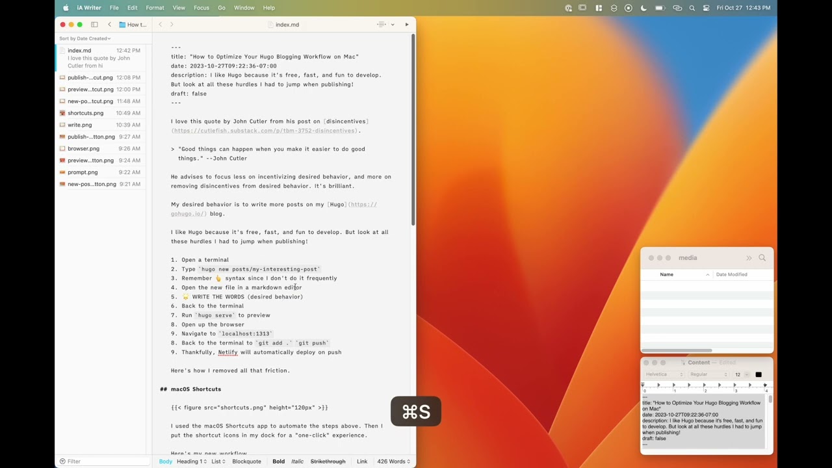Open the File menu
The image size is (832, 468).
click(x=114, y=8)
